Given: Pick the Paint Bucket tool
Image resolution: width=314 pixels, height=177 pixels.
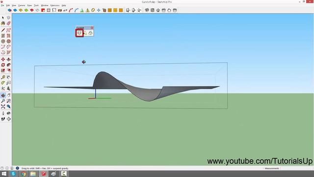Looking at the screenshot, I should pos(3,24).
